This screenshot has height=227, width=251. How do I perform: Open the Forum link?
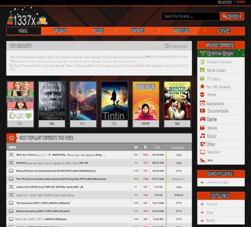(211, 204)
